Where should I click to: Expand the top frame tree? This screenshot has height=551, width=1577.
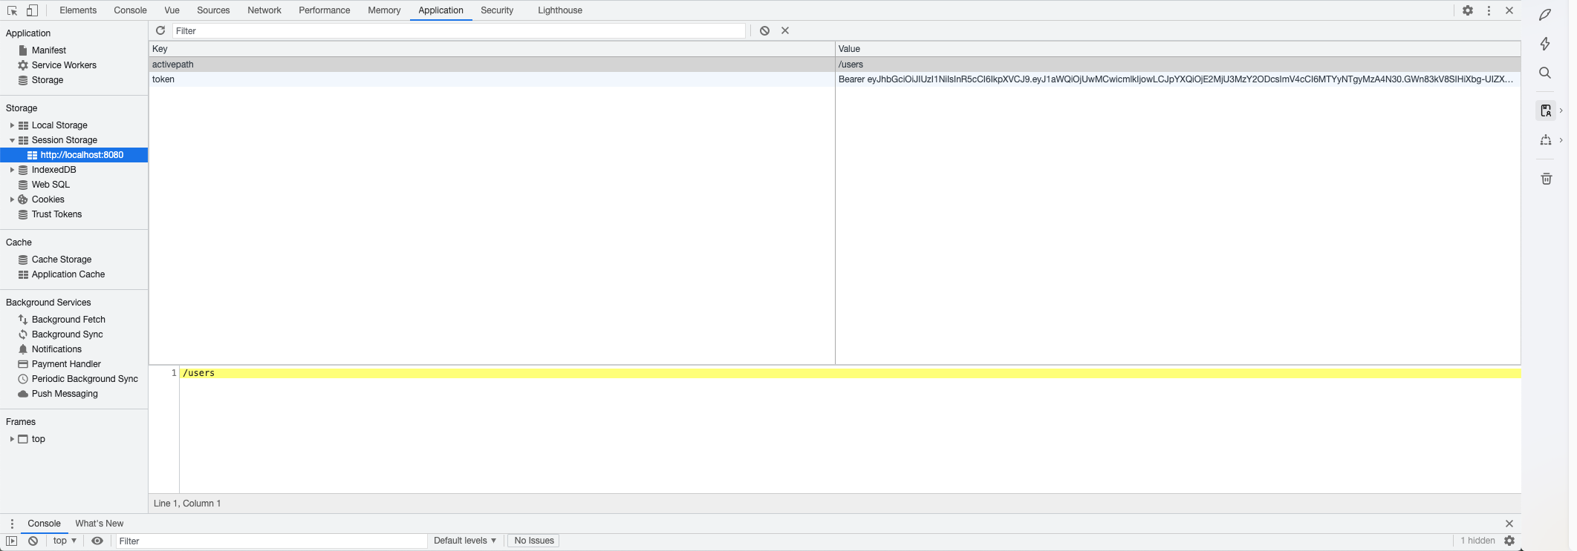pyautogui.click(x=12, y=439)
